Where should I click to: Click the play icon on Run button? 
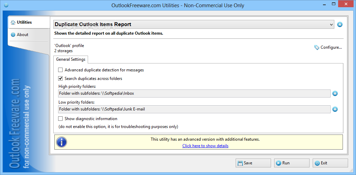279,163
